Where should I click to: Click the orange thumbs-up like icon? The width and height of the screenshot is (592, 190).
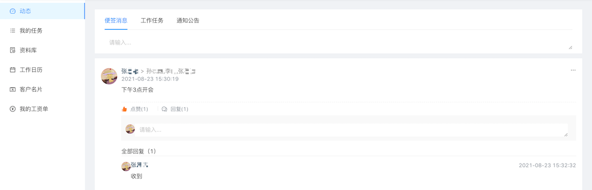click(124, 109)
